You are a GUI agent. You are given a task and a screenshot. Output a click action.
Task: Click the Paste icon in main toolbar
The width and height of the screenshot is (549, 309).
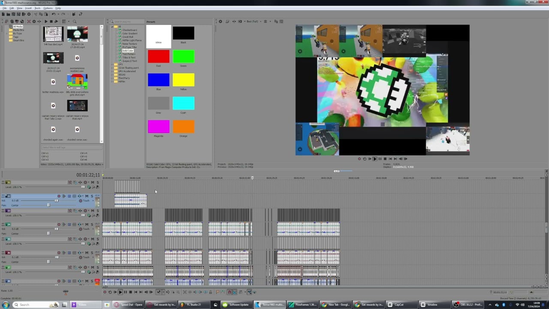pyautogui.click(x=46, y=14)
